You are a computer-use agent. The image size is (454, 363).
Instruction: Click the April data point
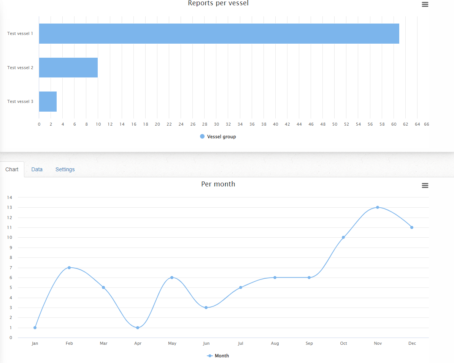[x=138, y=327]
